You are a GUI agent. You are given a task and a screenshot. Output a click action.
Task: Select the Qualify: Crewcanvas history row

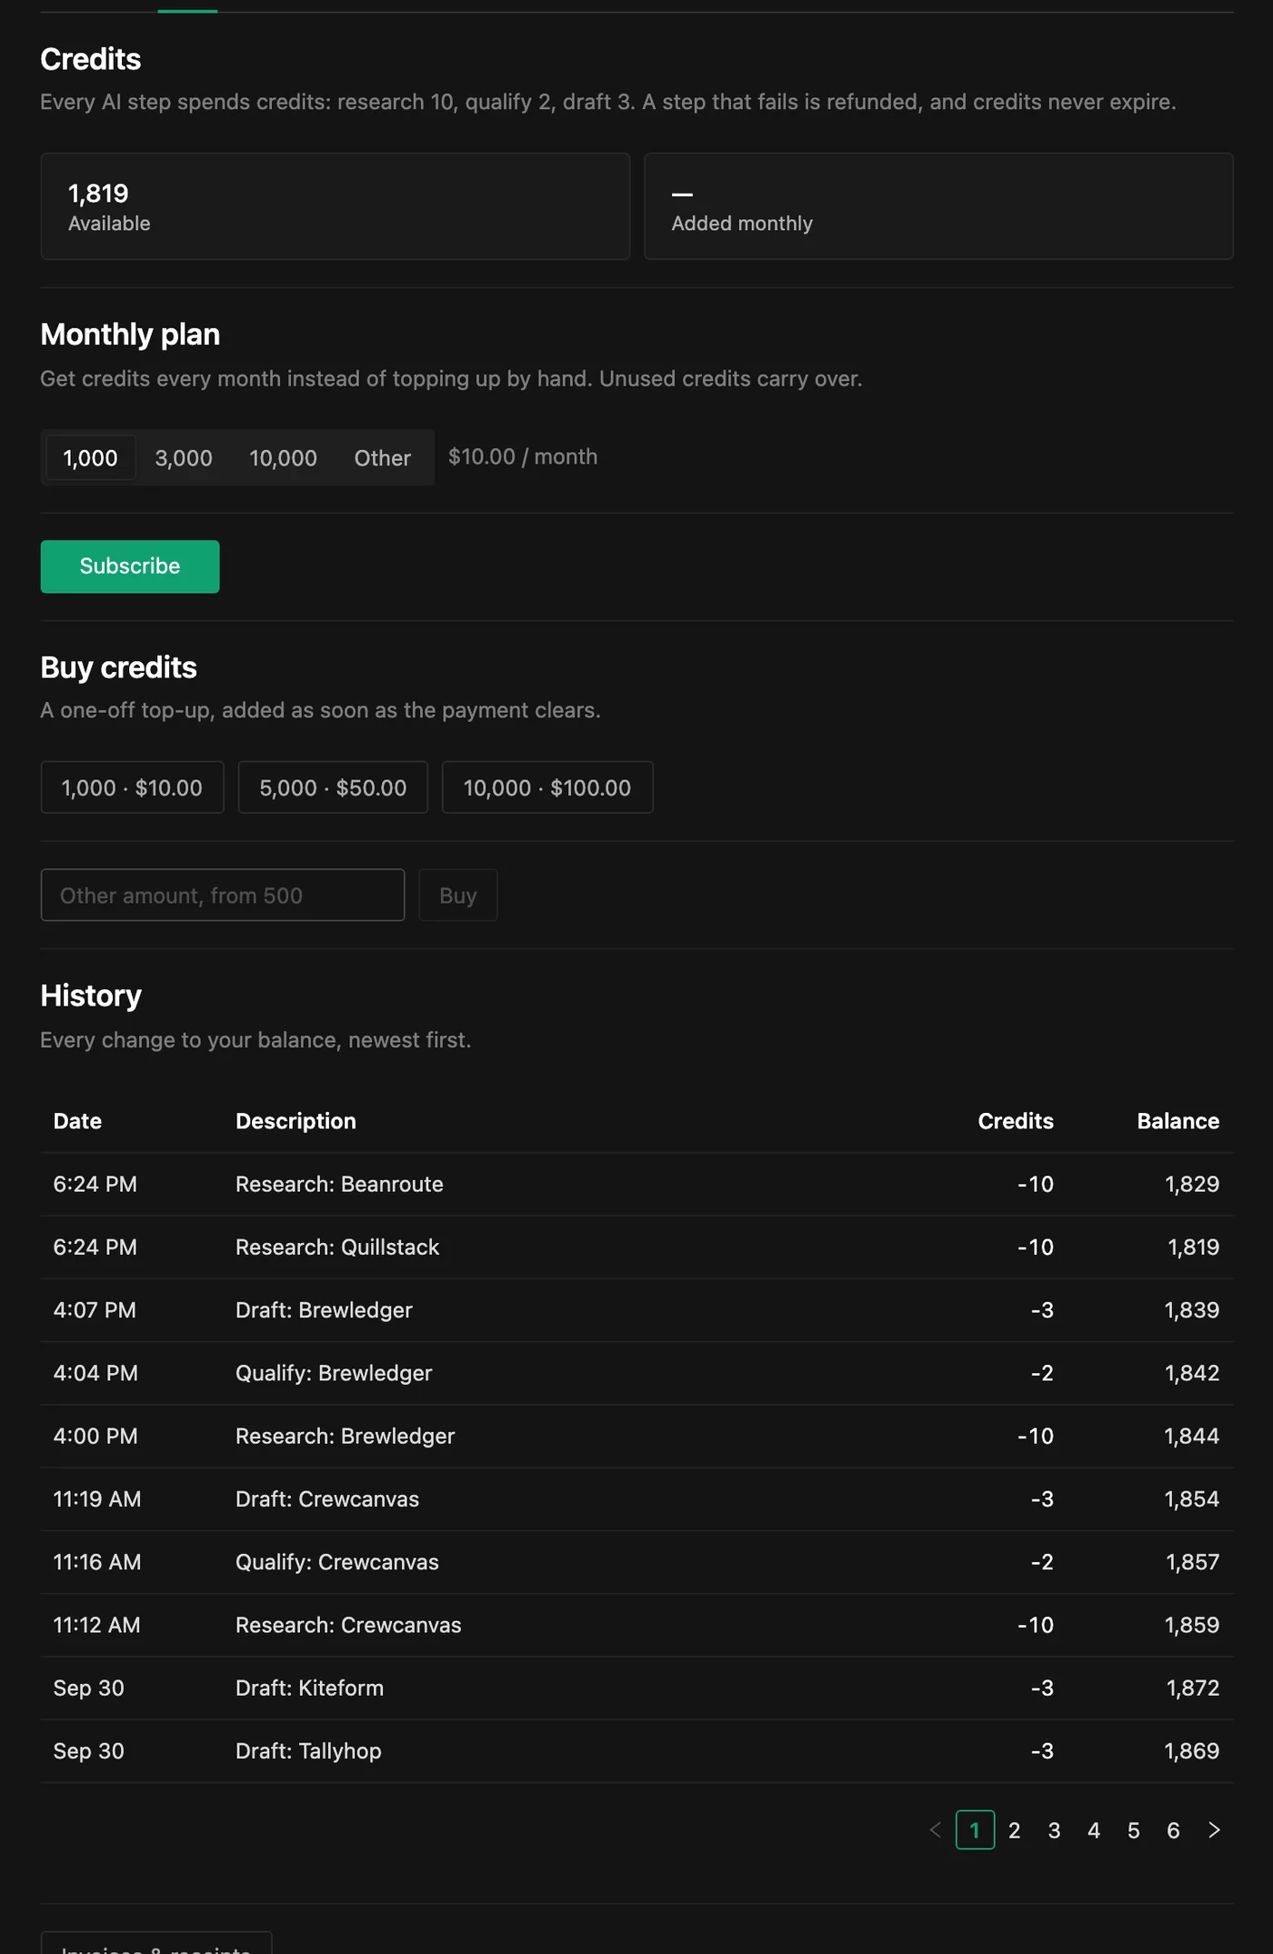(636, 1562)
